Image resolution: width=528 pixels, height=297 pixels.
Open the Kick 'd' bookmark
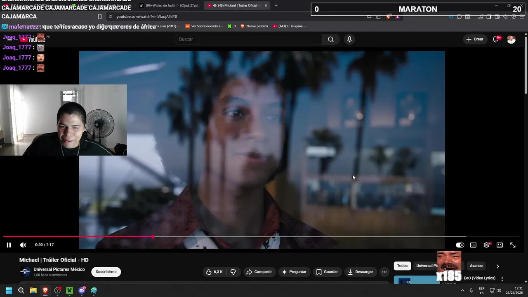232,26
